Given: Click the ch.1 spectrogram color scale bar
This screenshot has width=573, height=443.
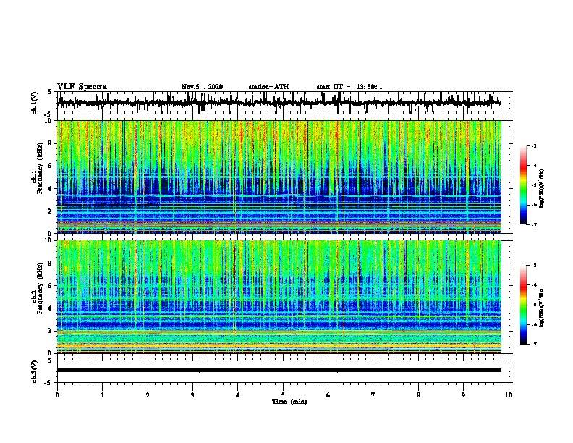Looking at the screenshot, I should pos(524,185).
